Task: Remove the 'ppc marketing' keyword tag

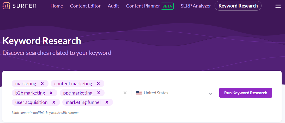Action: (x=99, y=93)
